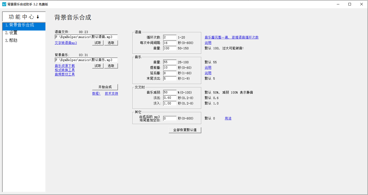Click voice duration text 00:23

point(83,32)
